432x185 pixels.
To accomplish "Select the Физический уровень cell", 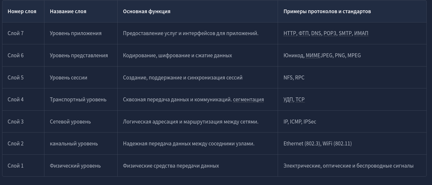I will coord(81,166).
